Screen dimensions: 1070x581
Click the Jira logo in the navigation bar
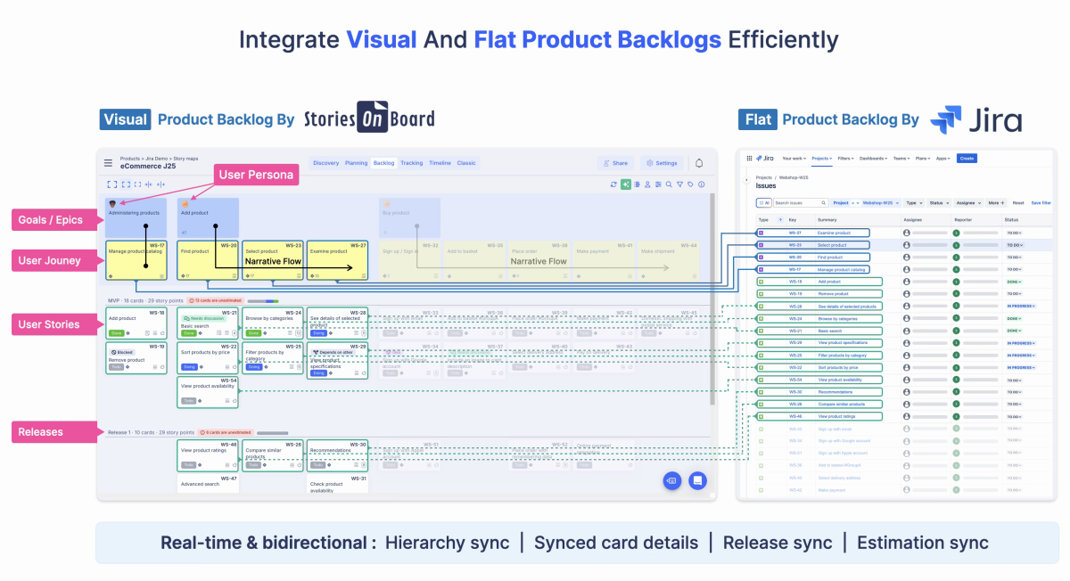pos(765,159)
